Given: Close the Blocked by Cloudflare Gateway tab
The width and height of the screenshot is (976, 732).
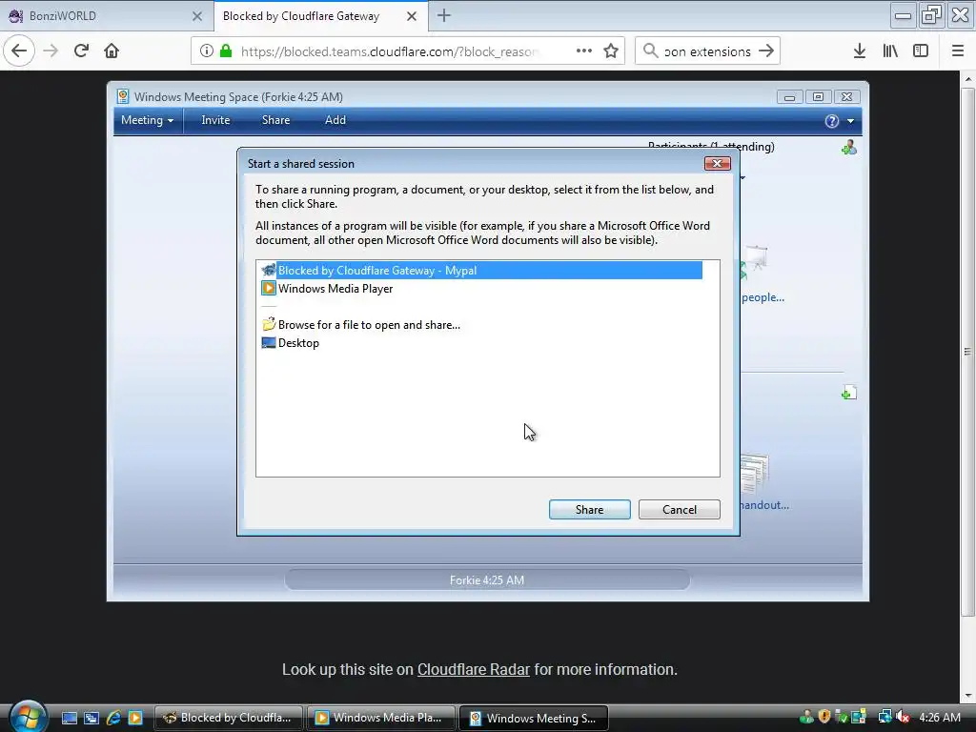Looking at the screenshot, I should point(412,16).
